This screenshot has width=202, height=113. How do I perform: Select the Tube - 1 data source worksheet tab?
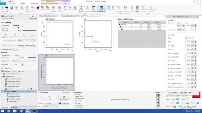pos(47,16)
